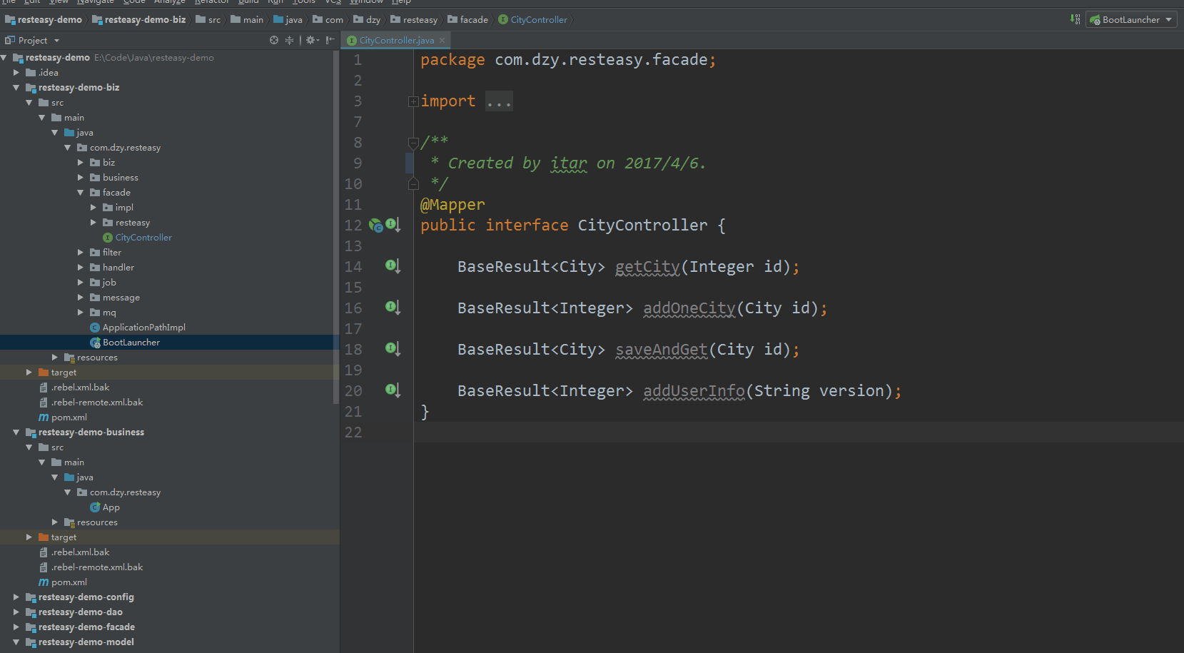The image size is (1184, 653).
Task: Hide the Project tool window with the hide icon
Action: [330, 40]
